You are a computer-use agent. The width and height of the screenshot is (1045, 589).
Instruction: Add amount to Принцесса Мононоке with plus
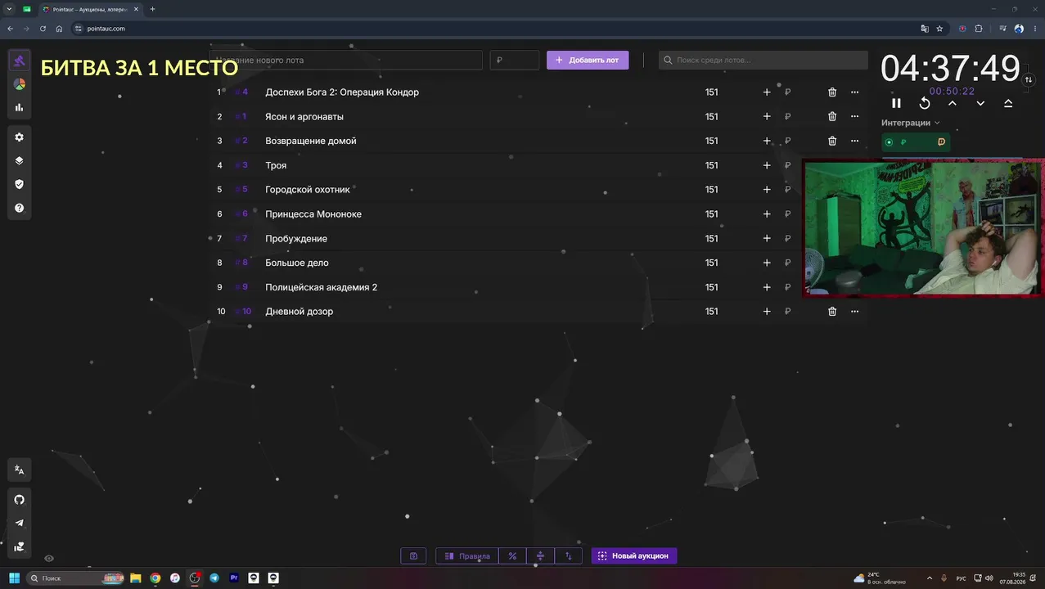click(767, 214)
